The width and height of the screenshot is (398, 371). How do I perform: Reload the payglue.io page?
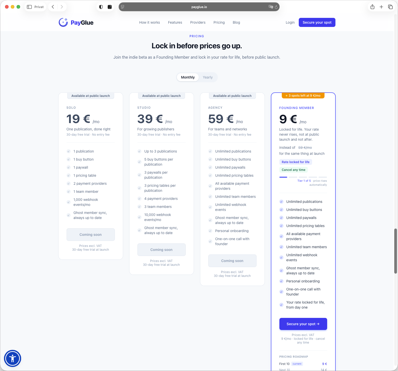coord(276,7)
